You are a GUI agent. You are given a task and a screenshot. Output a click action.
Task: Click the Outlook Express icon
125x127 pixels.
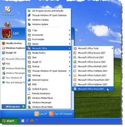[29, 89]
